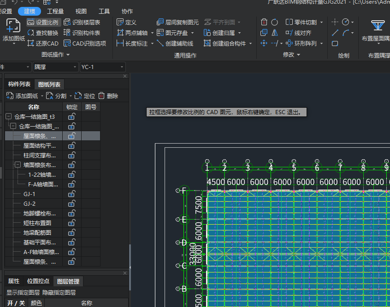Click 隐藏指定图层 button
The image size is (390, 307).
pyautogui.click(x=59, y=292)
